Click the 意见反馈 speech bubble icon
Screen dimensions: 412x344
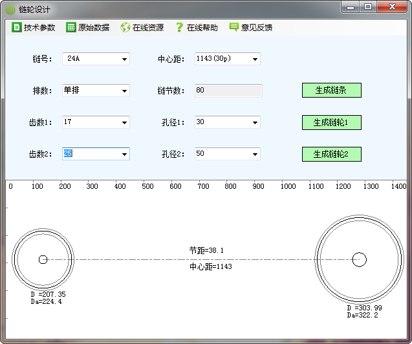(x=233, y=27)
